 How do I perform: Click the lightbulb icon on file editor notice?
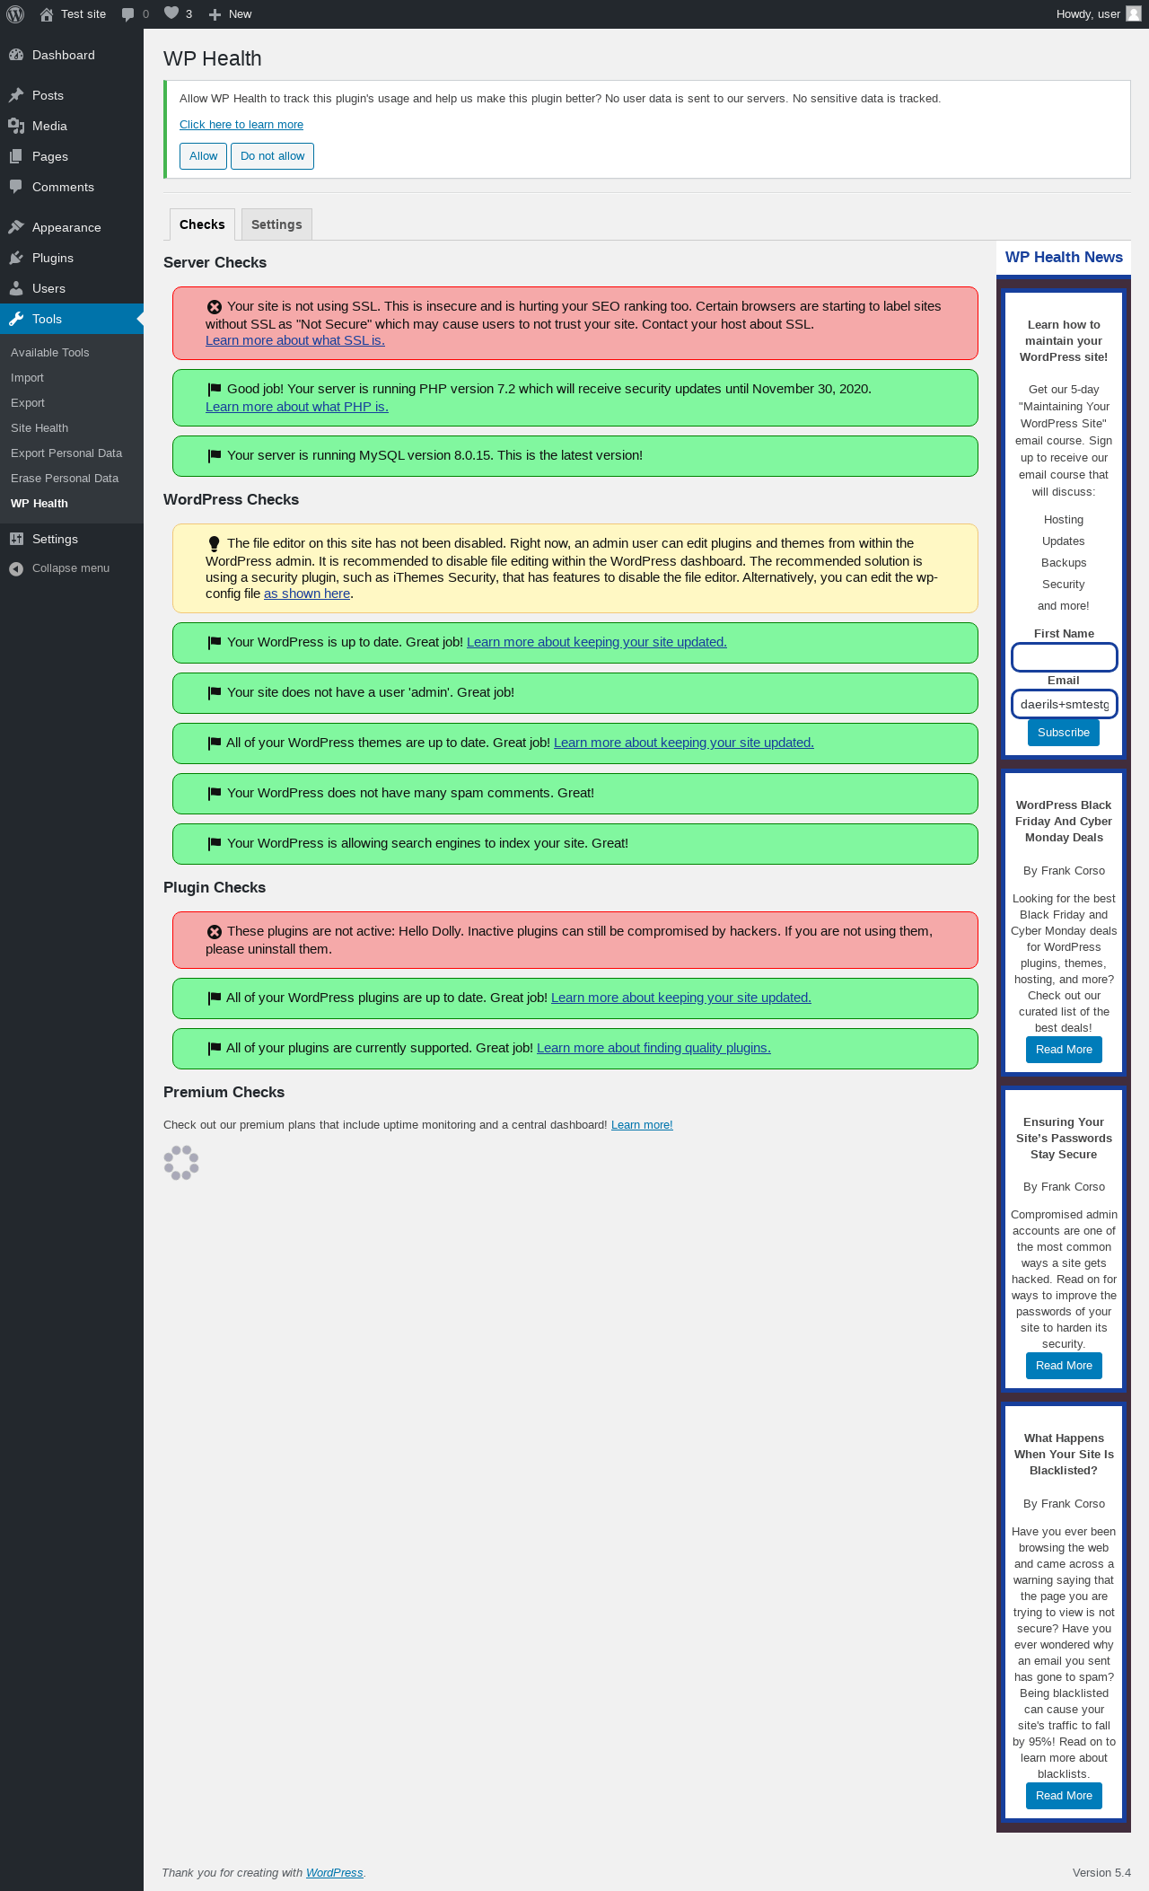point(214,544)
